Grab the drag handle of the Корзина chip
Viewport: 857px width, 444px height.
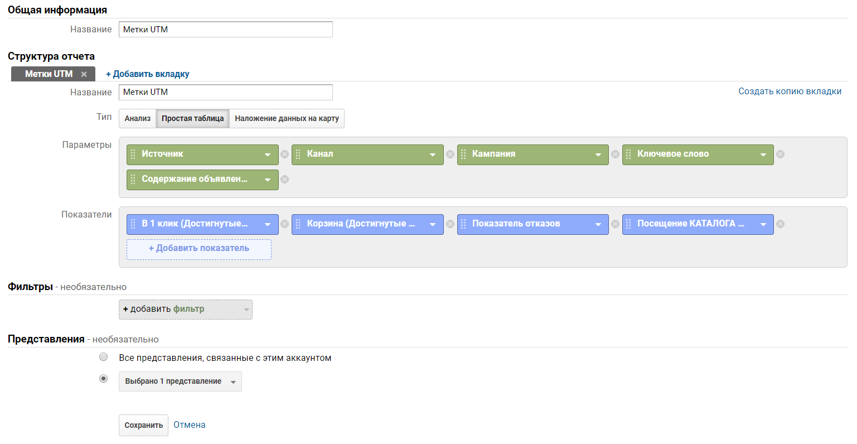[x=298, y=224]
